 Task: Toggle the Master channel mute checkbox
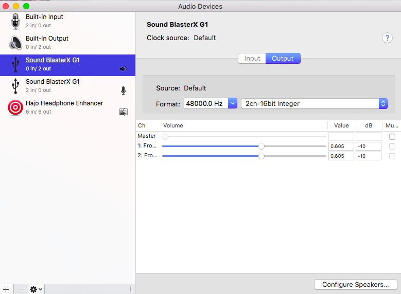(392, 137)
